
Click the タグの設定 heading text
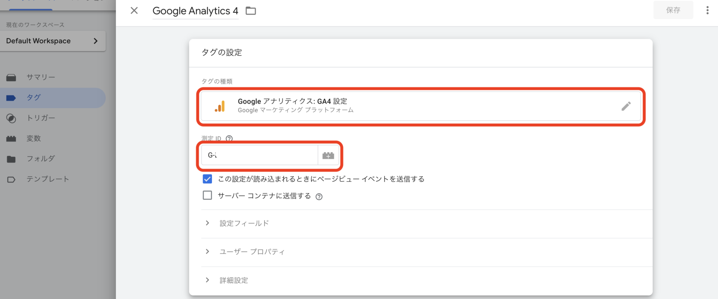click(222, 52)
